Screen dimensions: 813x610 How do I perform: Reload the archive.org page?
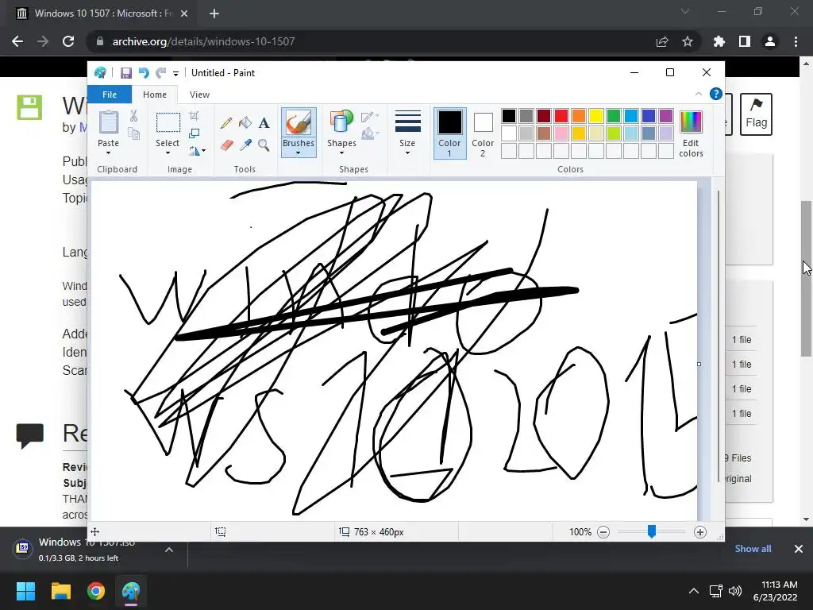click(68, 41)
